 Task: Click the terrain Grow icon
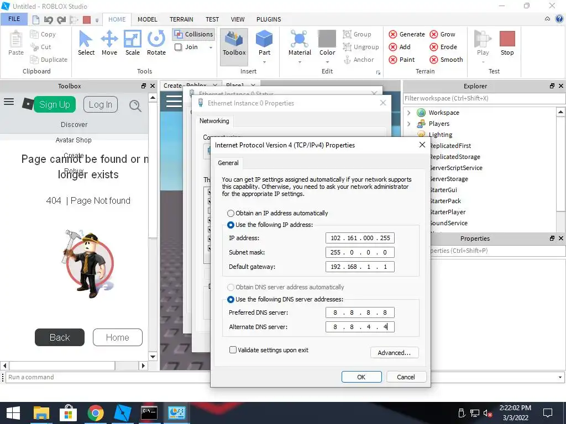click(x=433, y=34)
